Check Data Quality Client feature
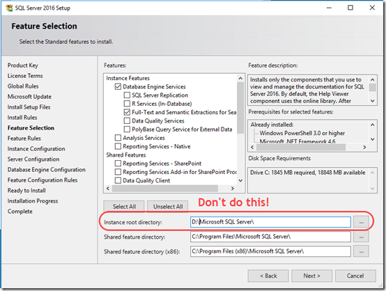386x291 pixels. (x=118, y=180)
